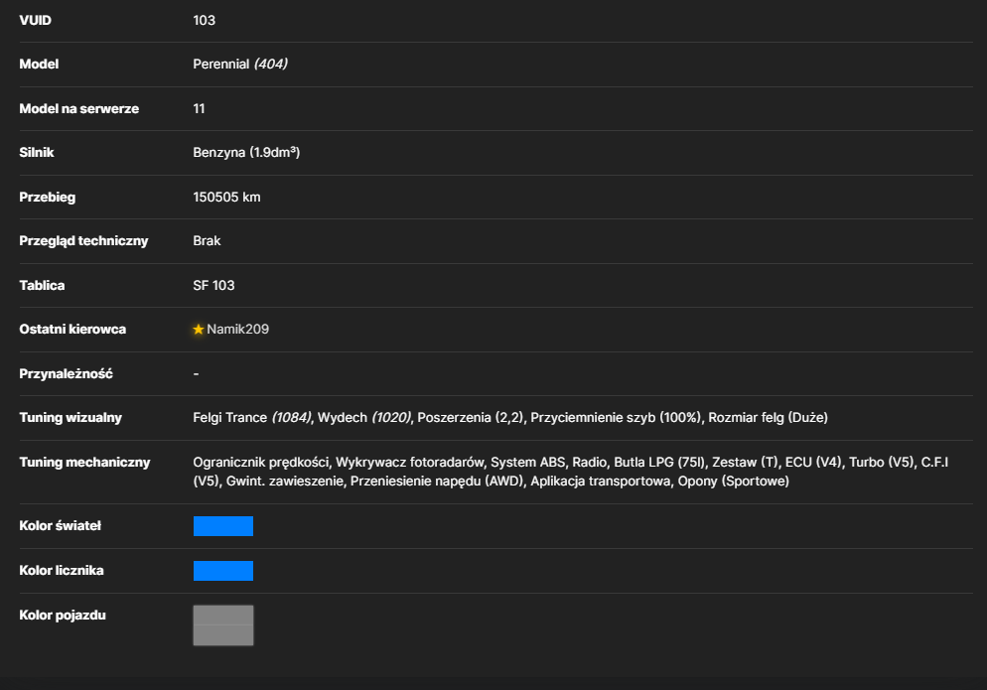Click the Rozmiar felg (Duże) entry
The height and width of the screenshot is (690, 987).
point(768,417)
